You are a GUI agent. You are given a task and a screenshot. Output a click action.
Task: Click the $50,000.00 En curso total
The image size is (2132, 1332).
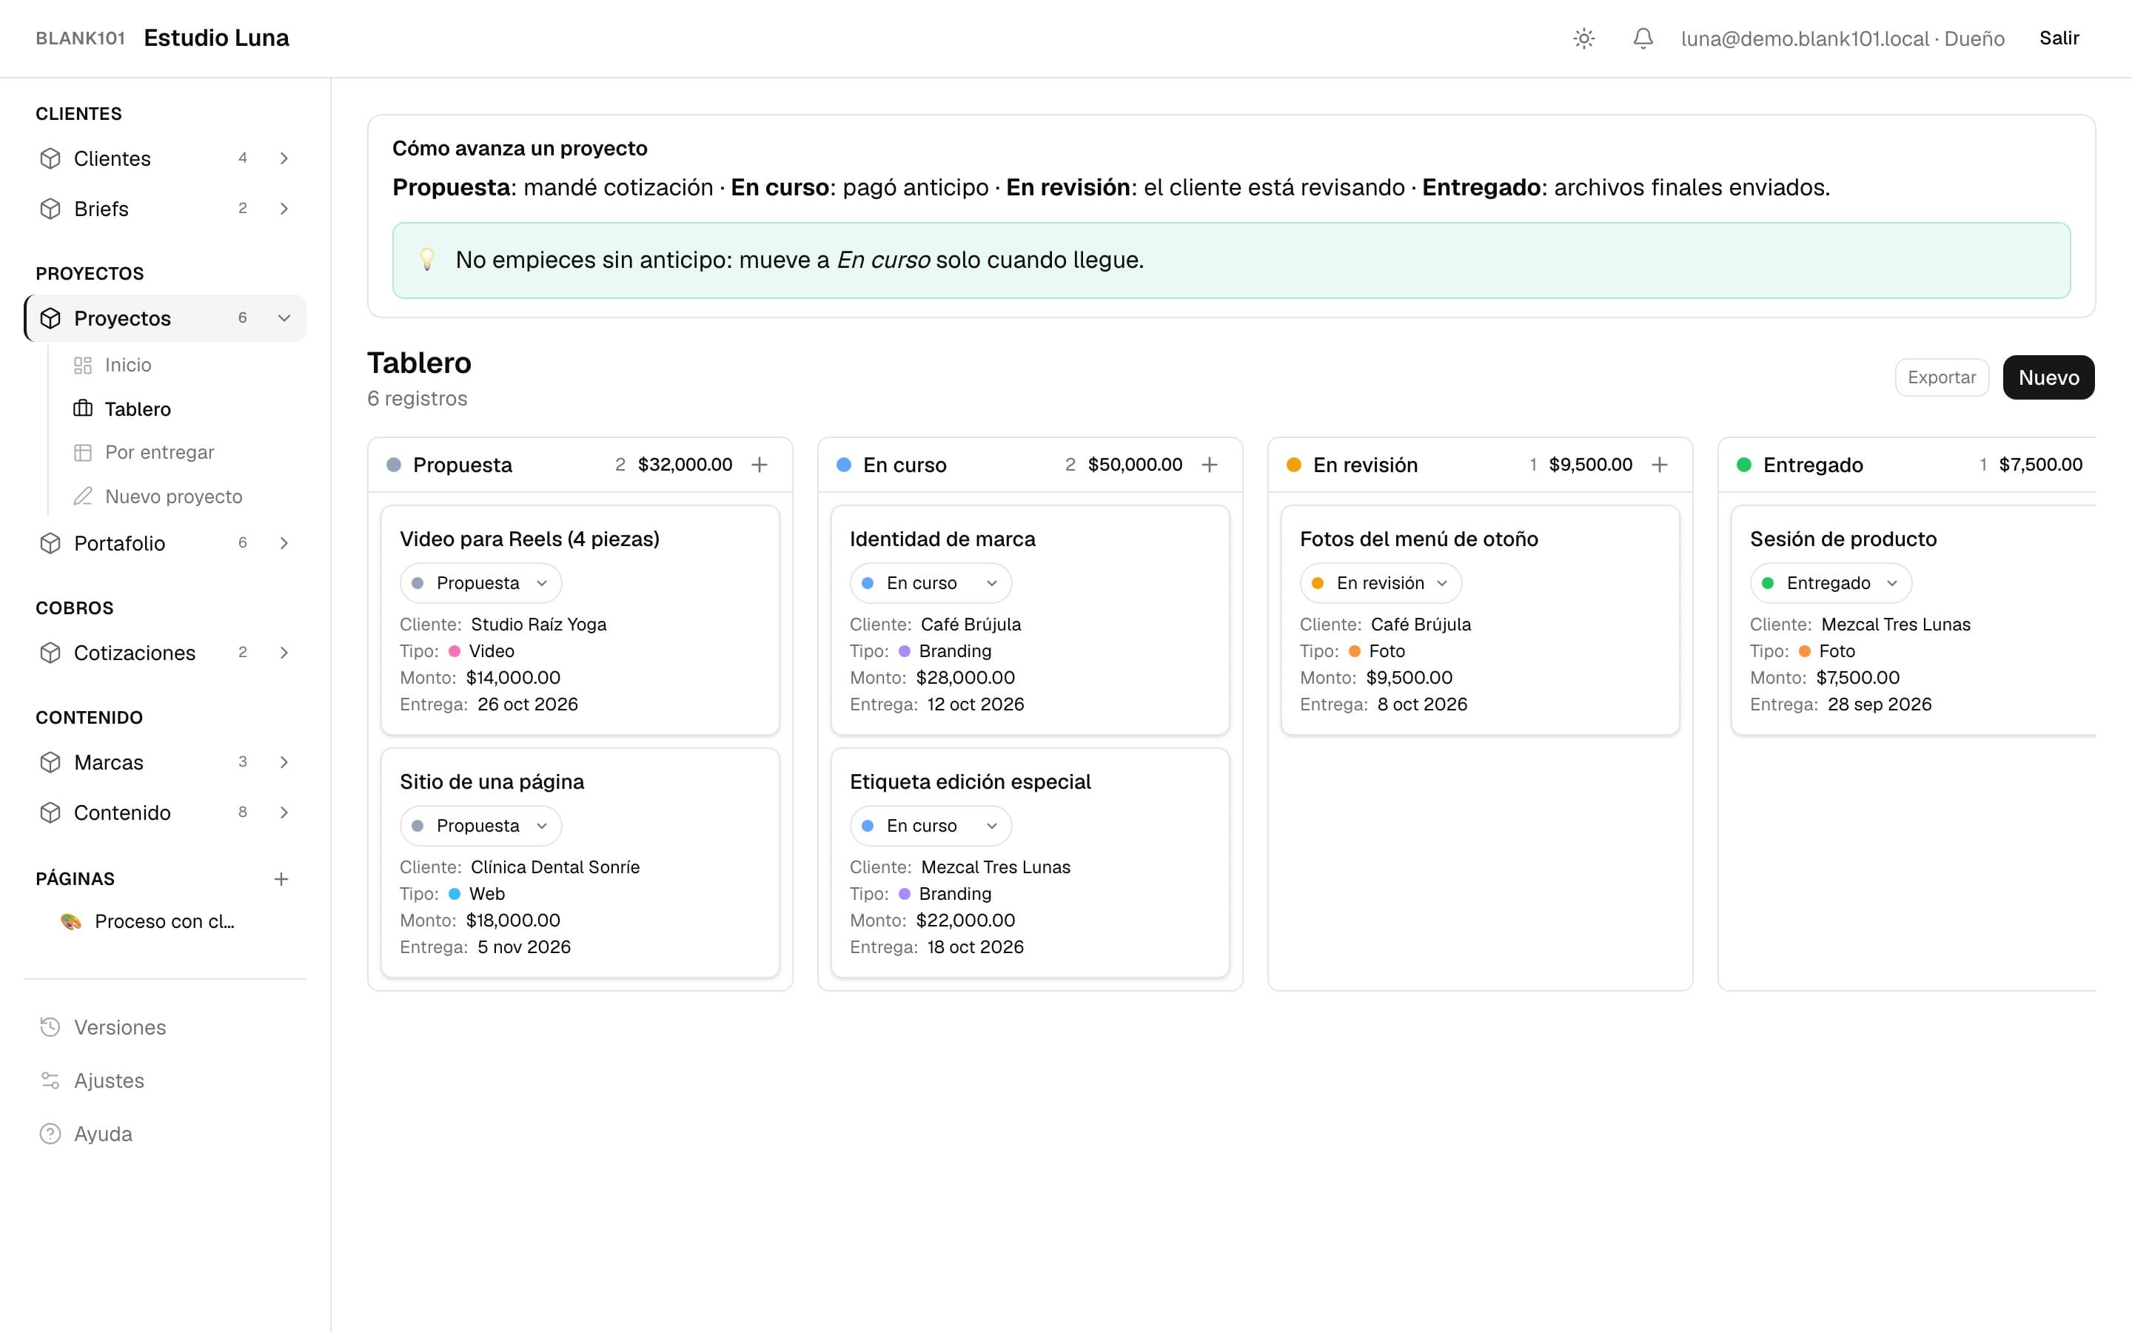(1135, 465)
